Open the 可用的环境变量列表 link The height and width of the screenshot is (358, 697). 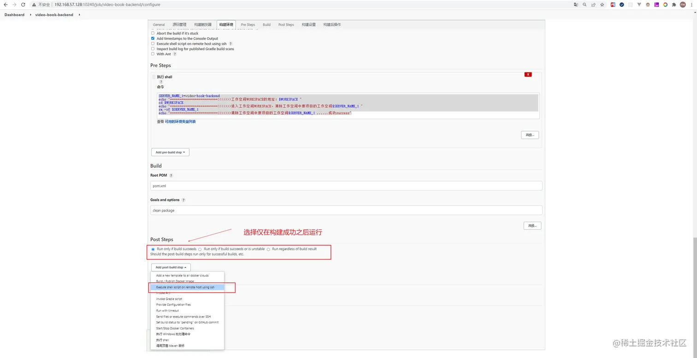coord(180,122)
